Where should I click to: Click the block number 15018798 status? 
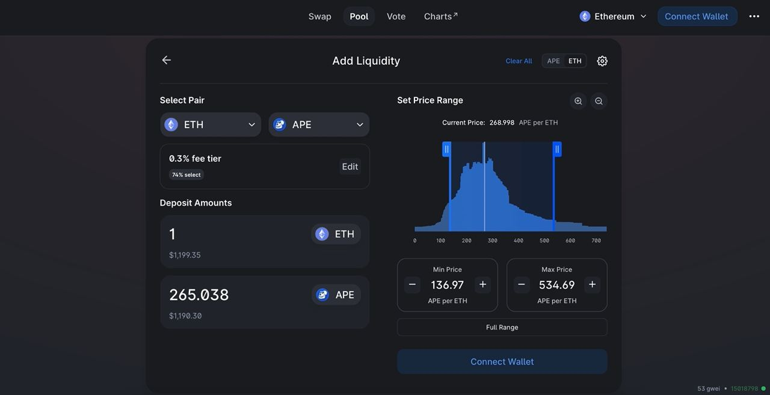(745, 389)
